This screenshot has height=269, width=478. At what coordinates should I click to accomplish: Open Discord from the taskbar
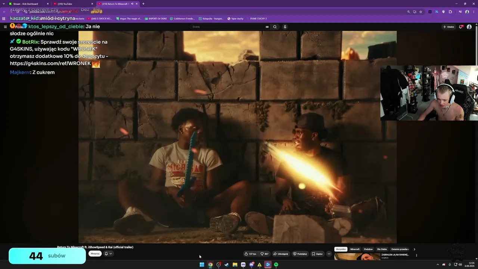(251, 265)
